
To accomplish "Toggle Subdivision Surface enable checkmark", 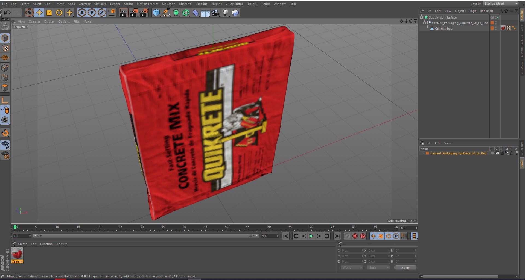I will click(498, 17).
